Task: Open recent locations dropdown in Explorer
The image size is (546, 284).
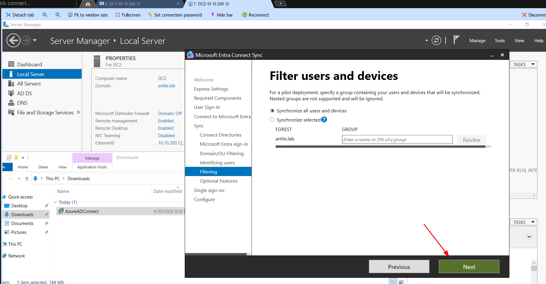Action: (x=19, y=179)
